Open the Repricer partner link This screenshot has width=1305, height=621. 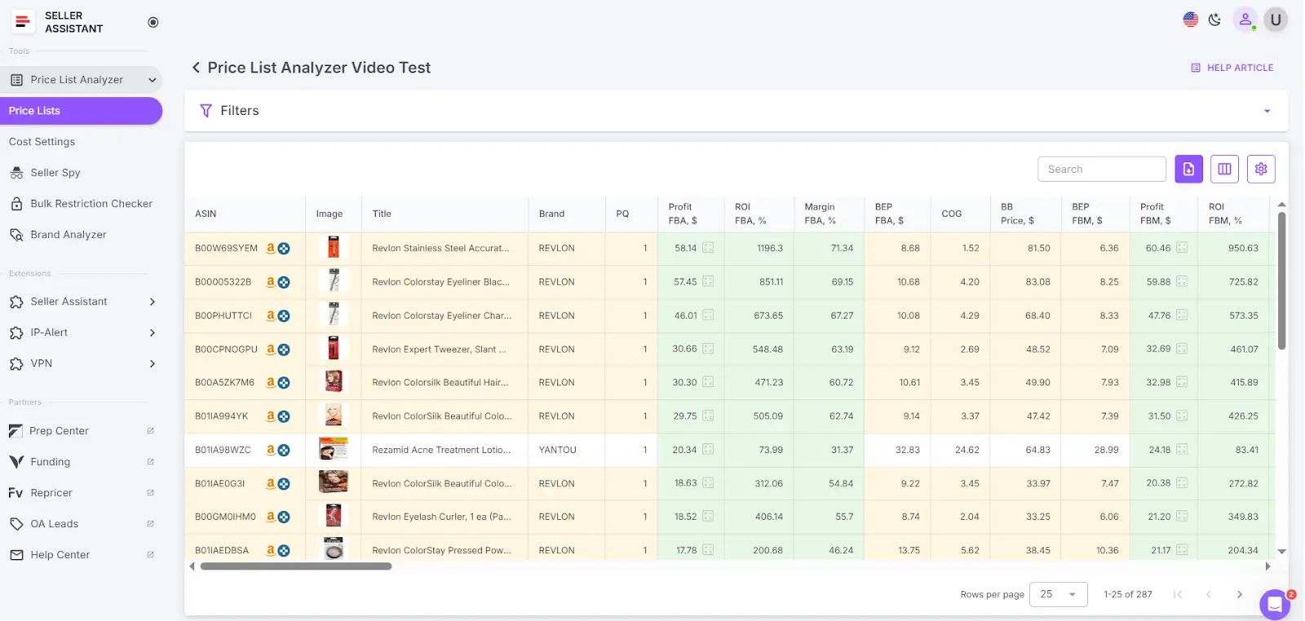(51, 493)
